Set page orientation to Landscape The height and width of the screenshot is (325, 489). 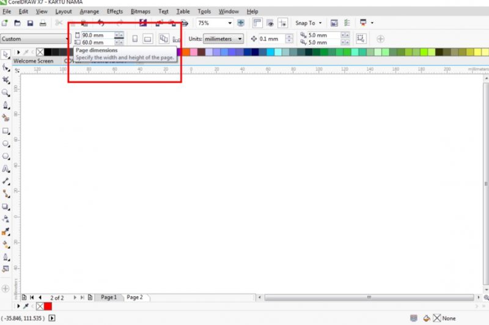[x=147, y=38]
